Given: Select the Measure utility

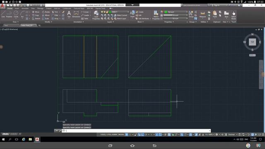Looking at the screenshot, I should 202,14.
